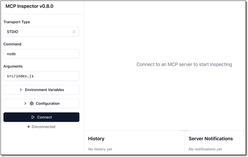Click the resize handle above History panel
248x157 pixels.
184,130
